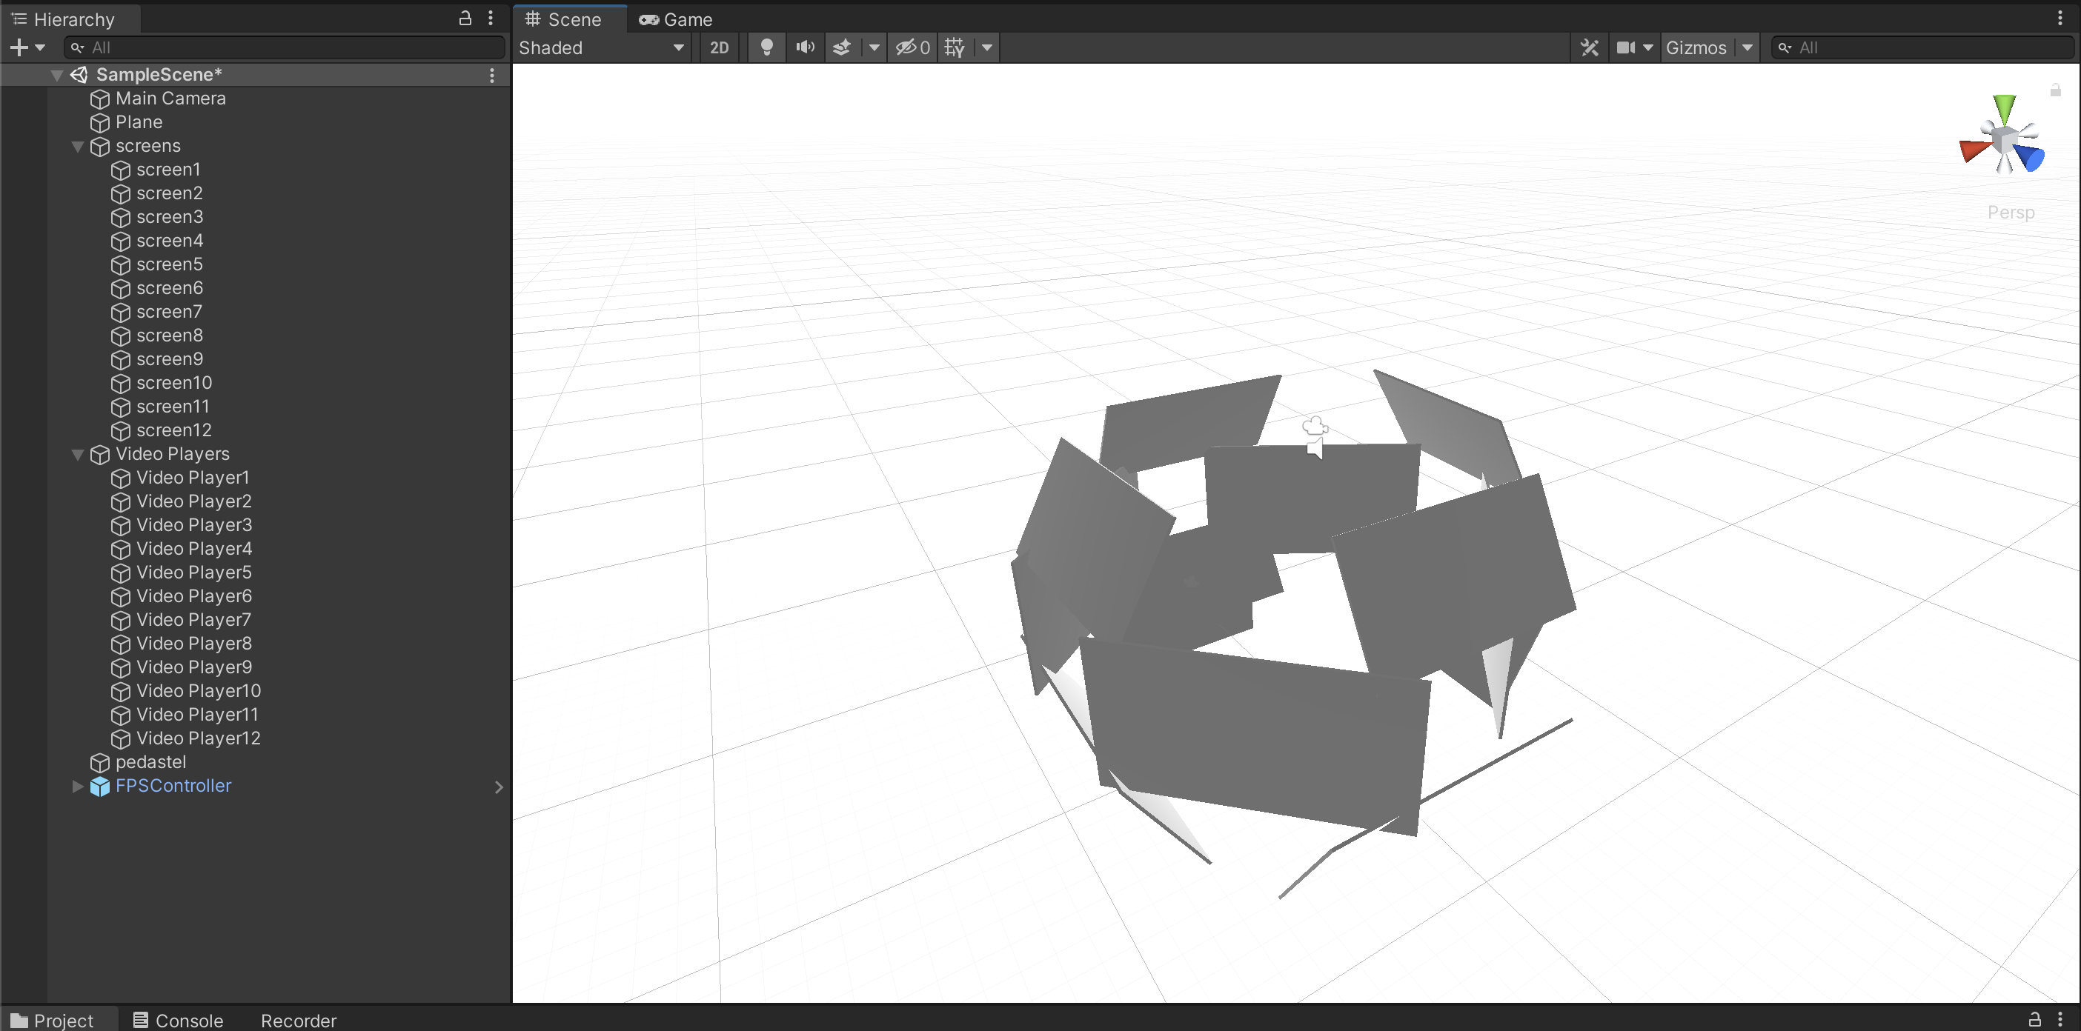Toggle scene effects (skybox, fog) icon
This screenshot has height=1031, width=2081.
click(842, 47)
